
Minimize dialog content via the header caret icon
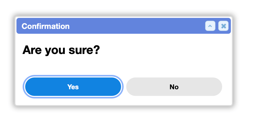[x=210, y=26]
